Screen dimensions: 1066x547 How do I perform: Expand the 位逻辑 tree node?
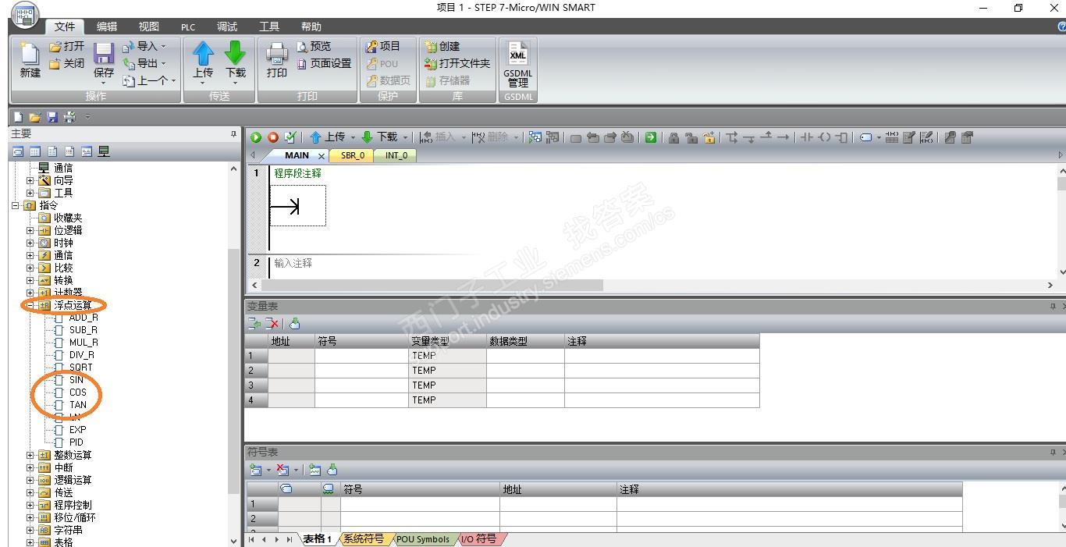point(30,230)
